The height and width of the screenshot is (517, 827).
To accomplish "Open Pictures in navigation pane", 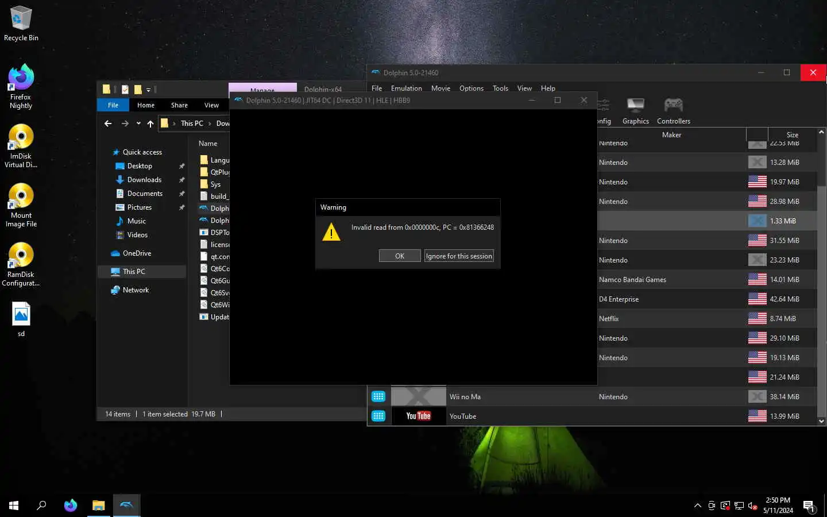I will click(140, 207).
